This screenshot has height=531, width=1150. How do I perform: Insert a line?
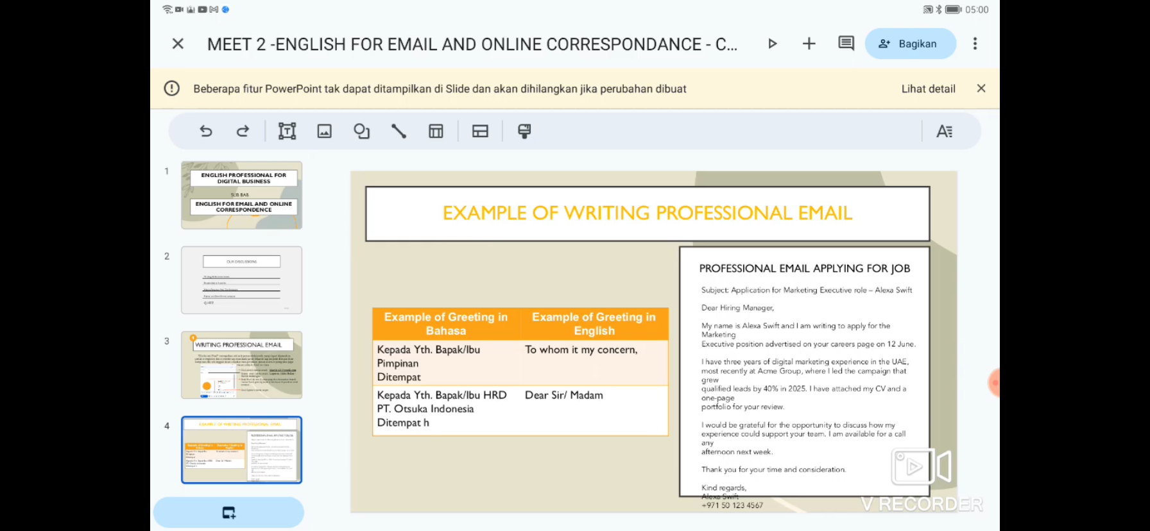(399, 131)
